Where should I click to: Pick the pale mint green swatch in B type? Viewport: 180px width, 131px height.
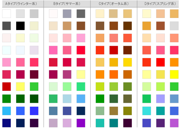tap(53, 87)
